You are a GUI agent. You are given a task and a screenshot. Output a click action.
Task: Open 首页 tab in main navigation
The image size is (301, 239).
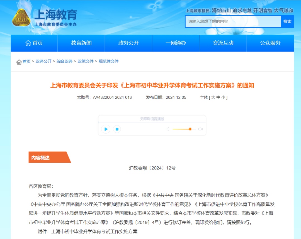(34, 43)
